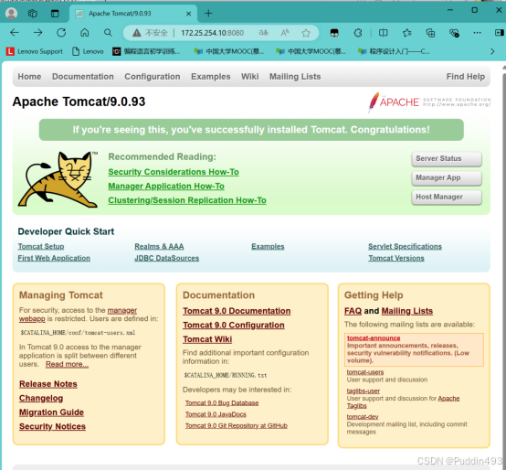Click the Manager App button
Viewport: 506px width, 471px height.
click(x=447, y=178)
